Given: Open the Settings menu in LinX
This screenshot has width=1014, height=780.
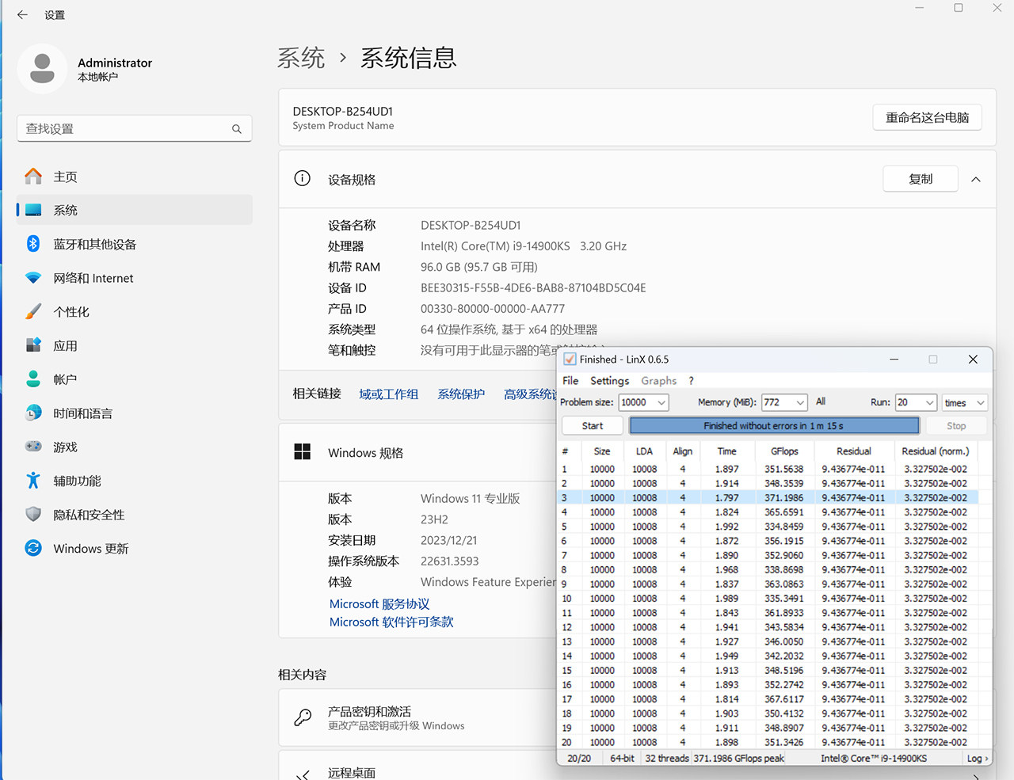Looking at the screenshot, I should (609, 381).
